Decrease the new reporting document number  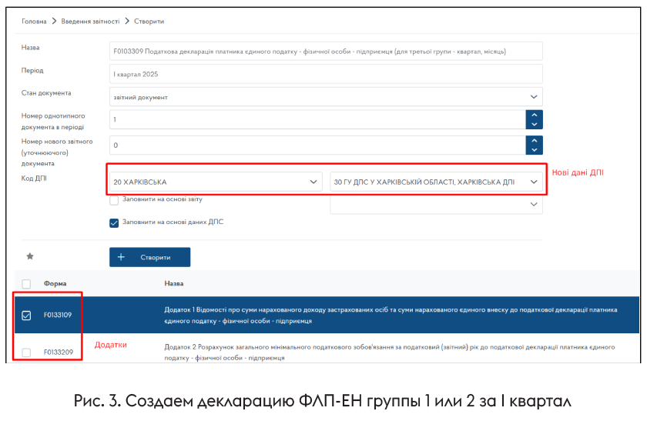[534, 149]
